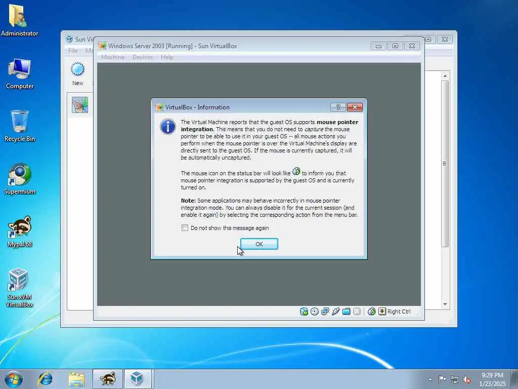Viewport: 518px width, 389px height.
Task: Click the scroll down arrow in the manager window
Action: [x=445, y=304]
